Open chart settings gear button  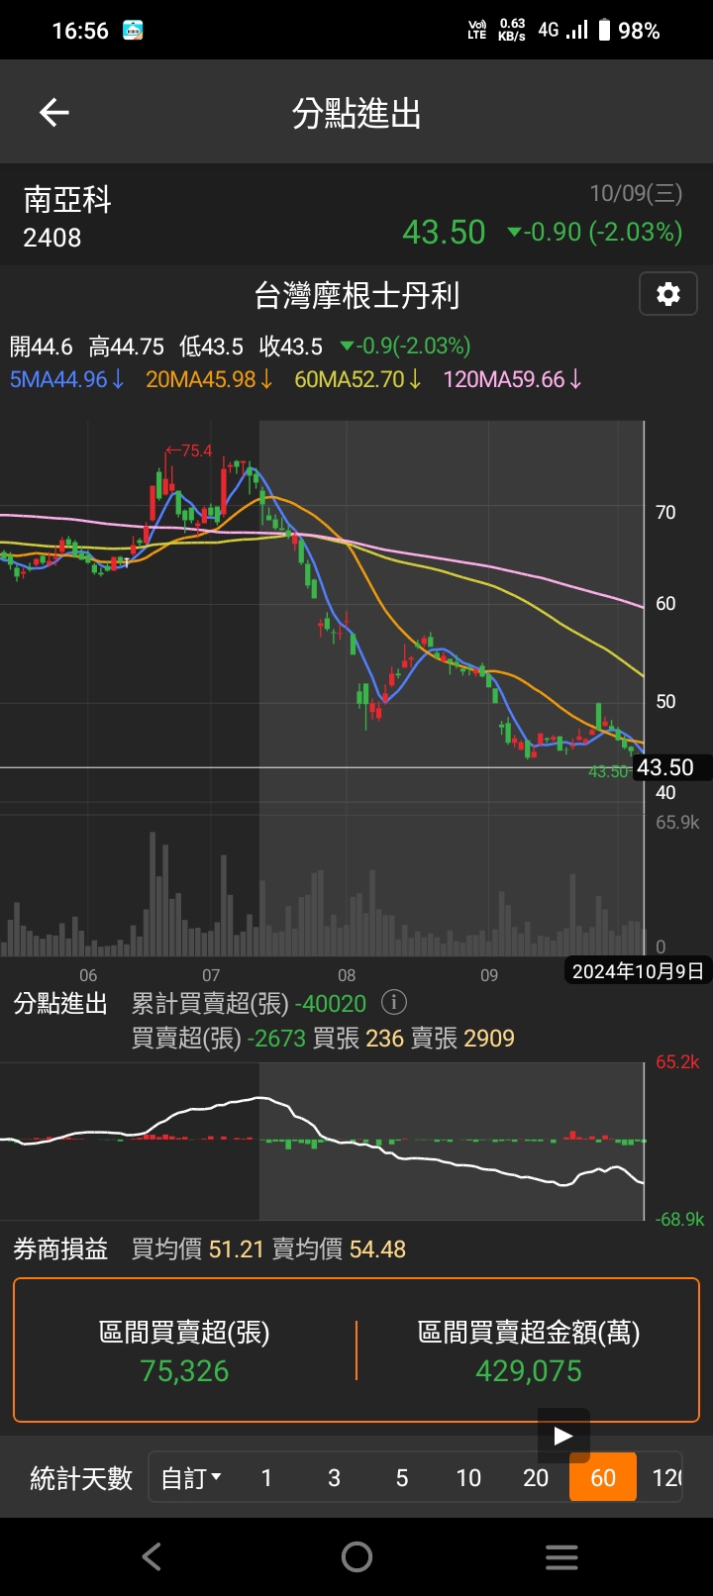668,294
